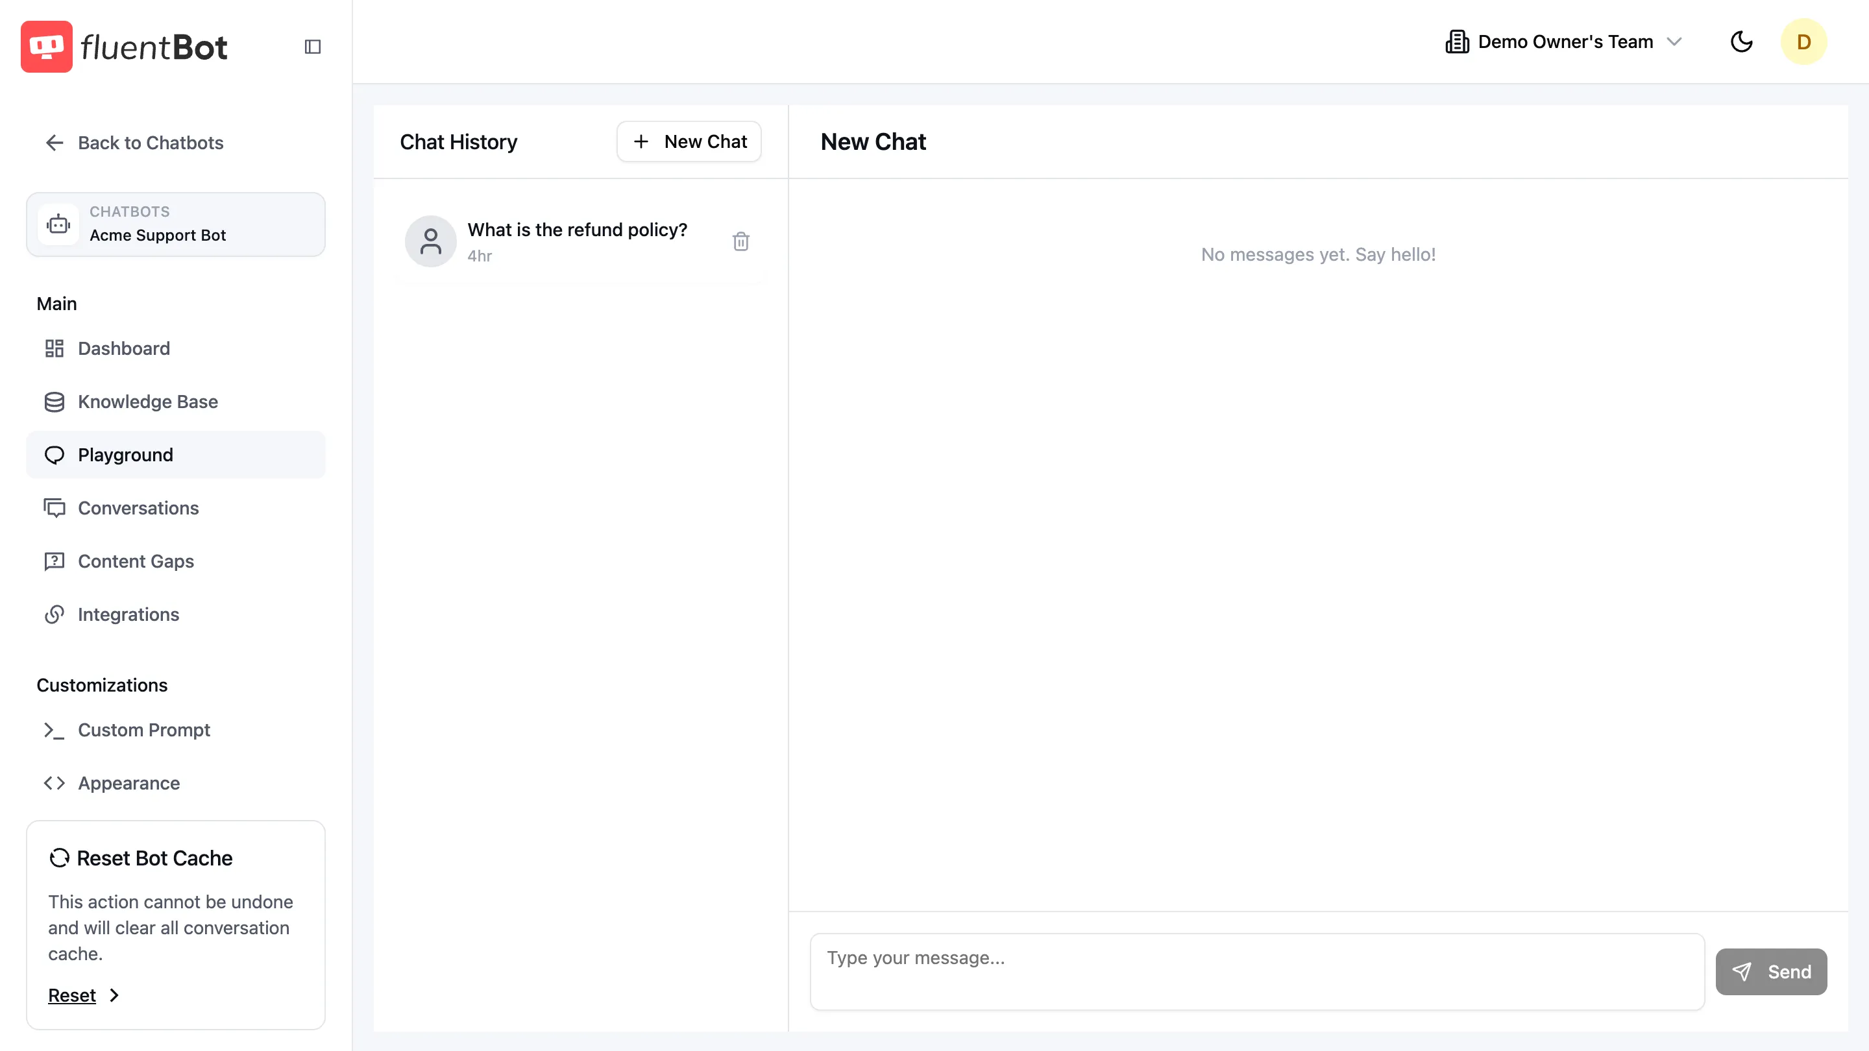Click the Reset Bot Cache refresh icon

click(60, 858)
